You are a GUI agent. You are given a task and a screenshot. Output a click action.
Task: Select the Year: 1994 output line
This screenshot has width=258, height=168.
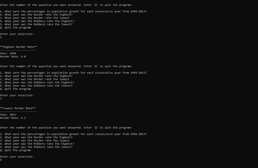coord(8,53)
